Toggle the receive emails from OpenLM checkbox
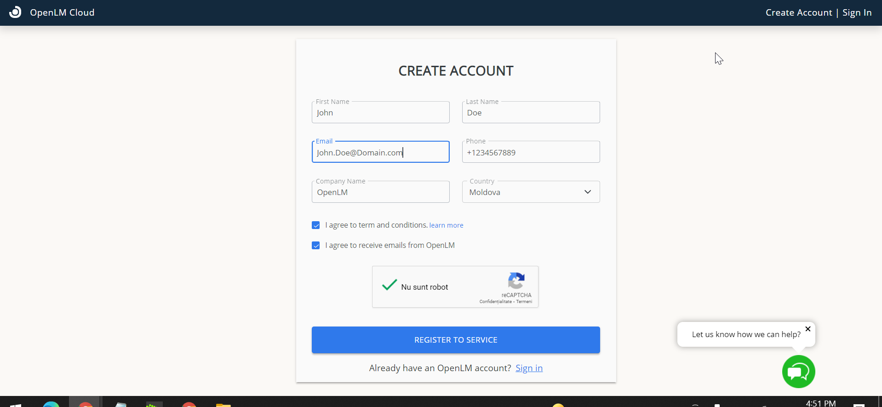Viewport: 882px width, 407px height. pos(316,246)
